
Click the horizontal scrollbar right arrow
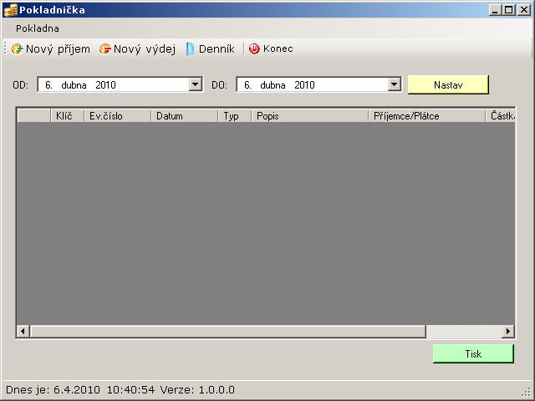[x=508, y=331]
